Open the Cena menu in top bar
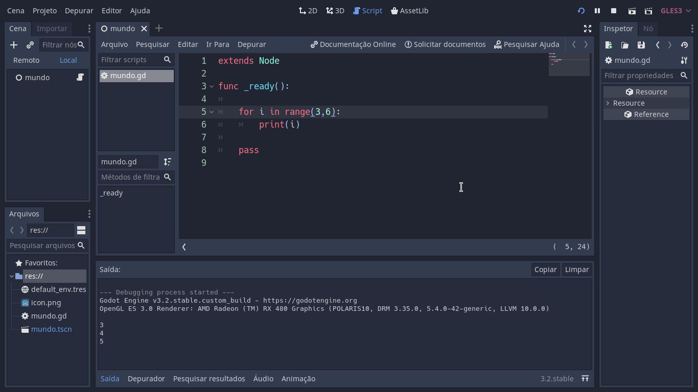 [x=16, y=11]
